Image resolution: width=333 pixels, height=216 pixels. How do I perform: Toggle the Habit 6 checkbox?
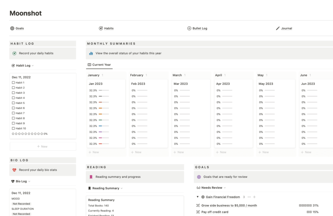(x=13, y=108)
